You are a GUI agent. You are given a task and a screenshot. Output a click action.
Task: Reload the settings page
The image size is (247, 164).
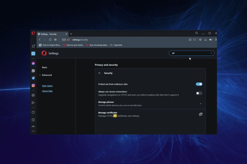coord(50,40)
